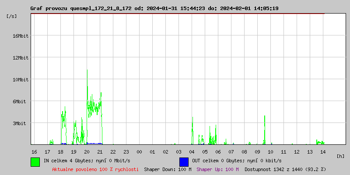Click the hour 20 x-axis label
350x175 pixels.
(87, 152)
